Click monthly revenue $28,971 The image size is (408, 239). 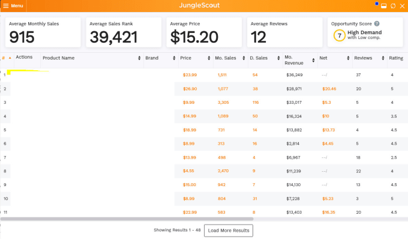point(294,89)
